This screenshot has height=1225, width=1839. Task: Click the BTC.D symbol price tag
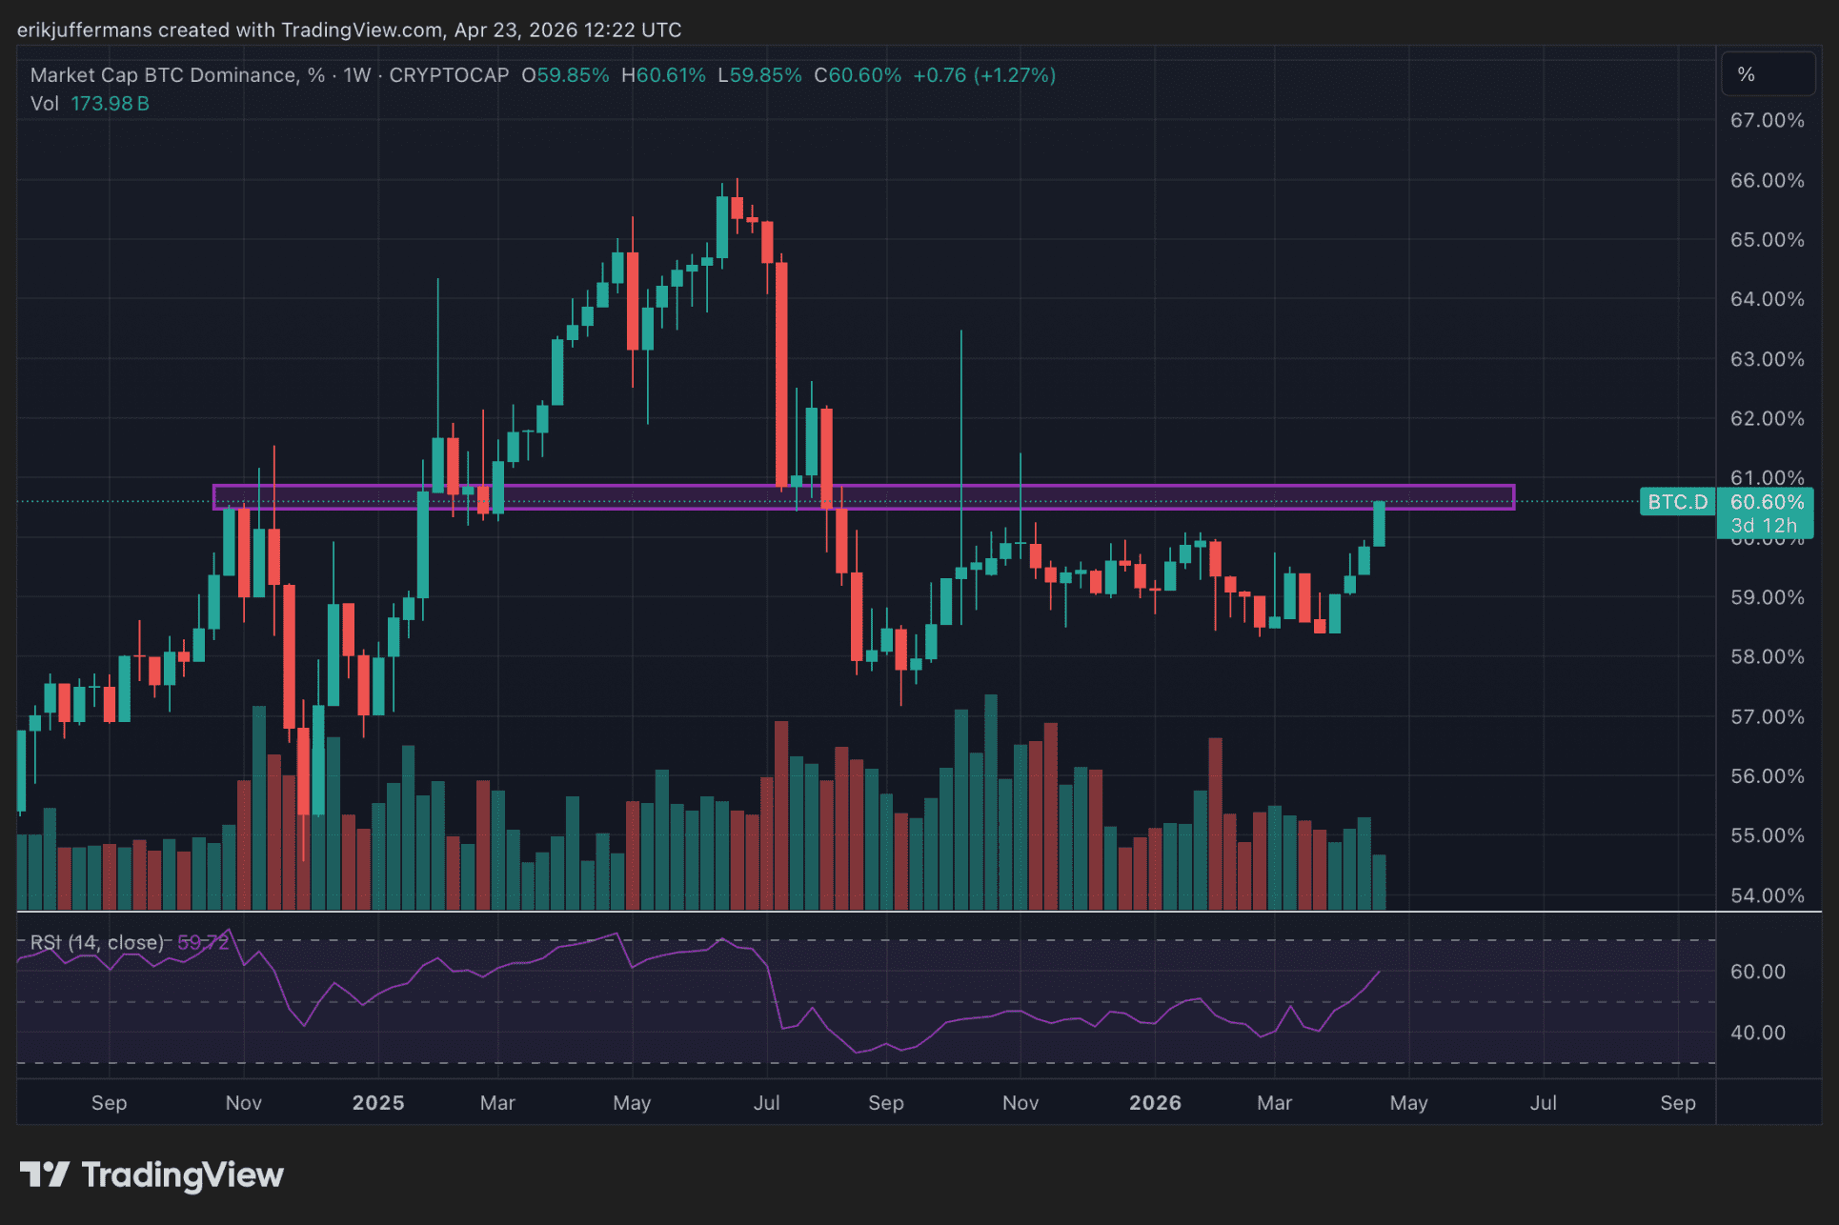pyautogui.click(x=1677, y=502)
